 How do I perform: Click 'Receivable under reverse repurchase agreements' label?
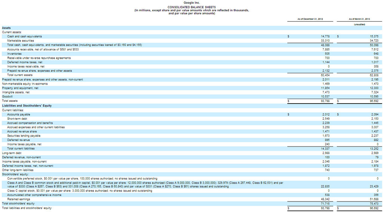click(39, 58)
